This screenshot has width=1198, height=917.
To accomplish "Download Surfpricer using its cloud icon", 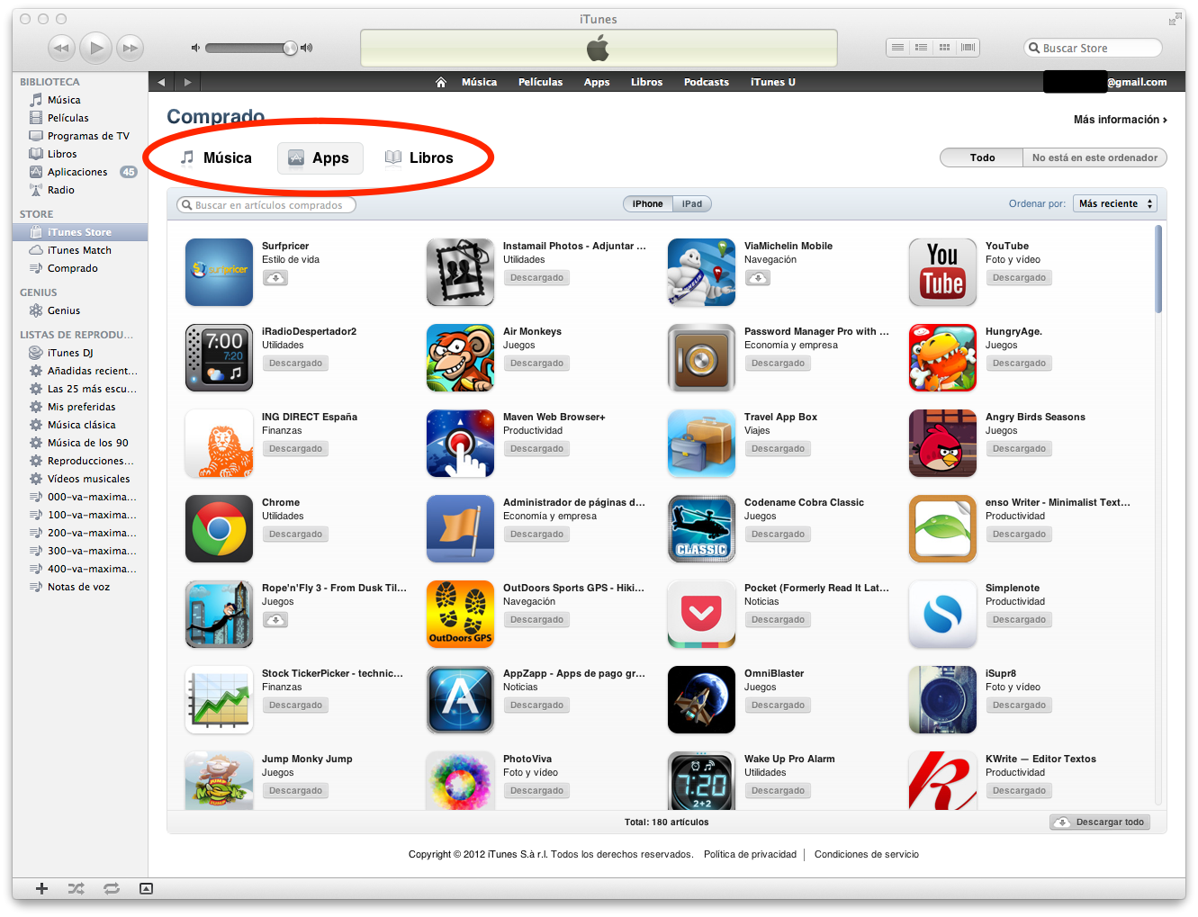I will pyautogui.click(x=275, y=278).
